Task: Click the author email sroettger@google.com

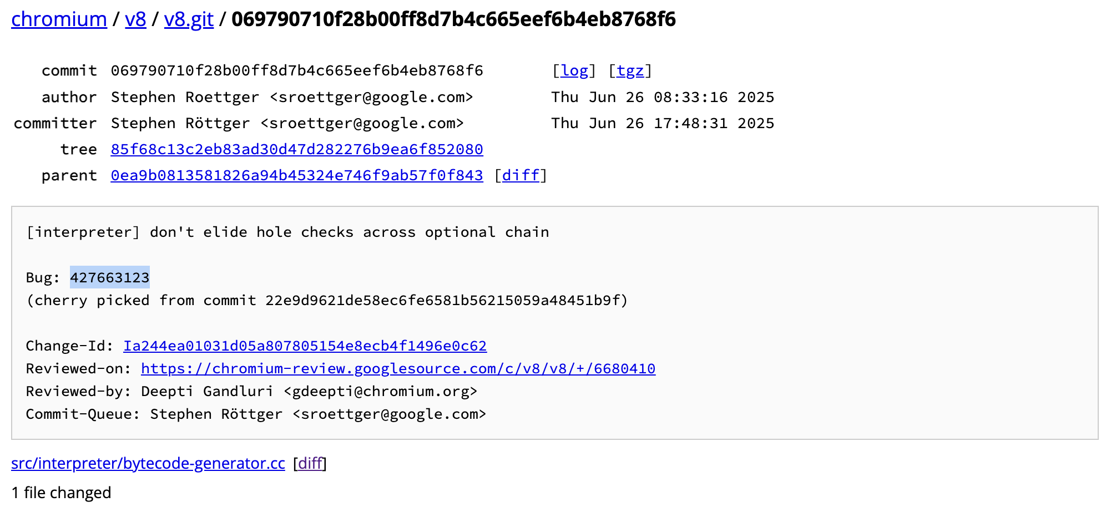Action: pyautogui.click(x=371, y=97)
